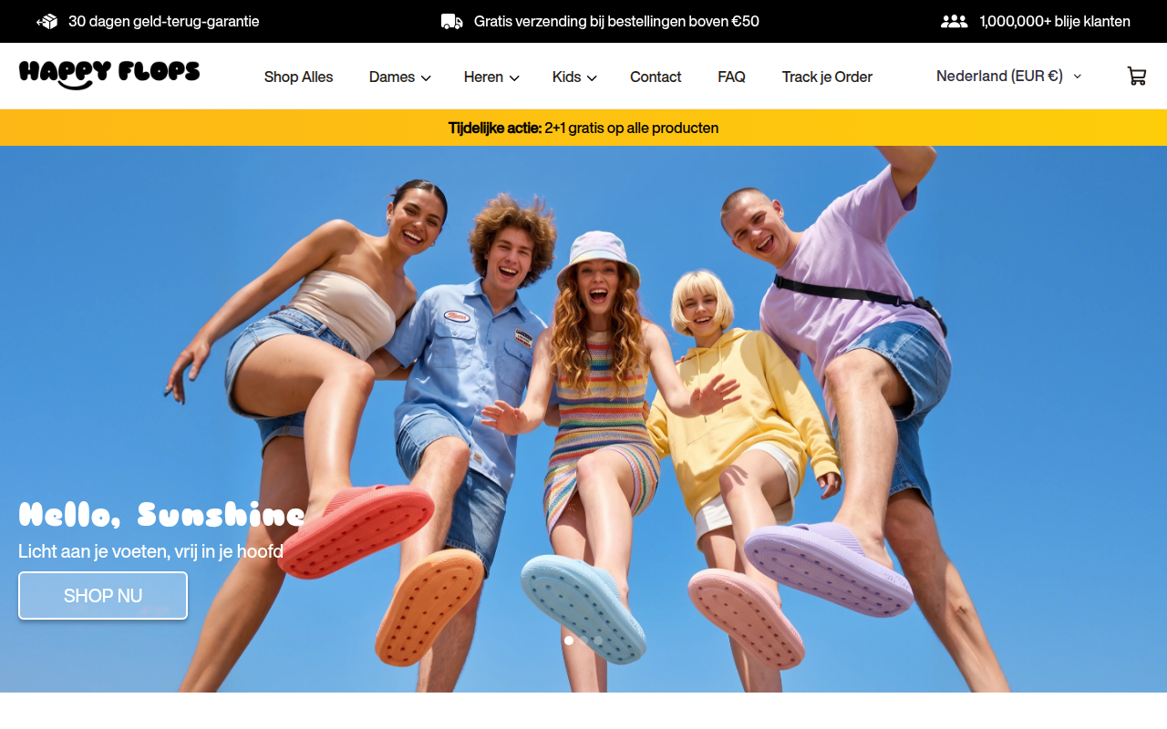
Task: Click "30 dagen geld-terug-garantie" text
Action: tap(164, 21)
